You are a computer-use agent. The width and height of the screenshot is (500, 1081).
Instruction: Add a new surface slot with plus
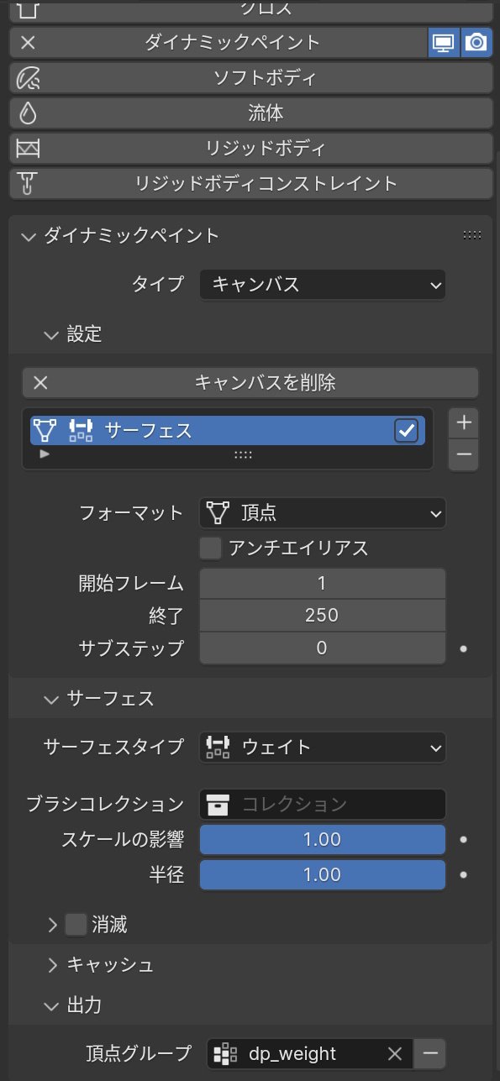(464, 422)
